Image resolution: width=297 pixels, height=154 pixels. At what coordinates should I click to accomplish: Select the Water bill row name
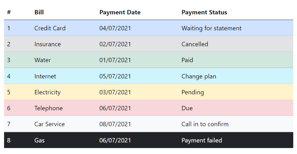43,60
